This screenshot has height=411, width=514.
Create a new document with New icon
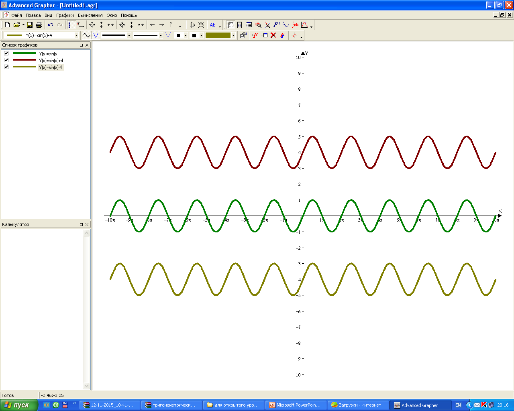[7, 25]
